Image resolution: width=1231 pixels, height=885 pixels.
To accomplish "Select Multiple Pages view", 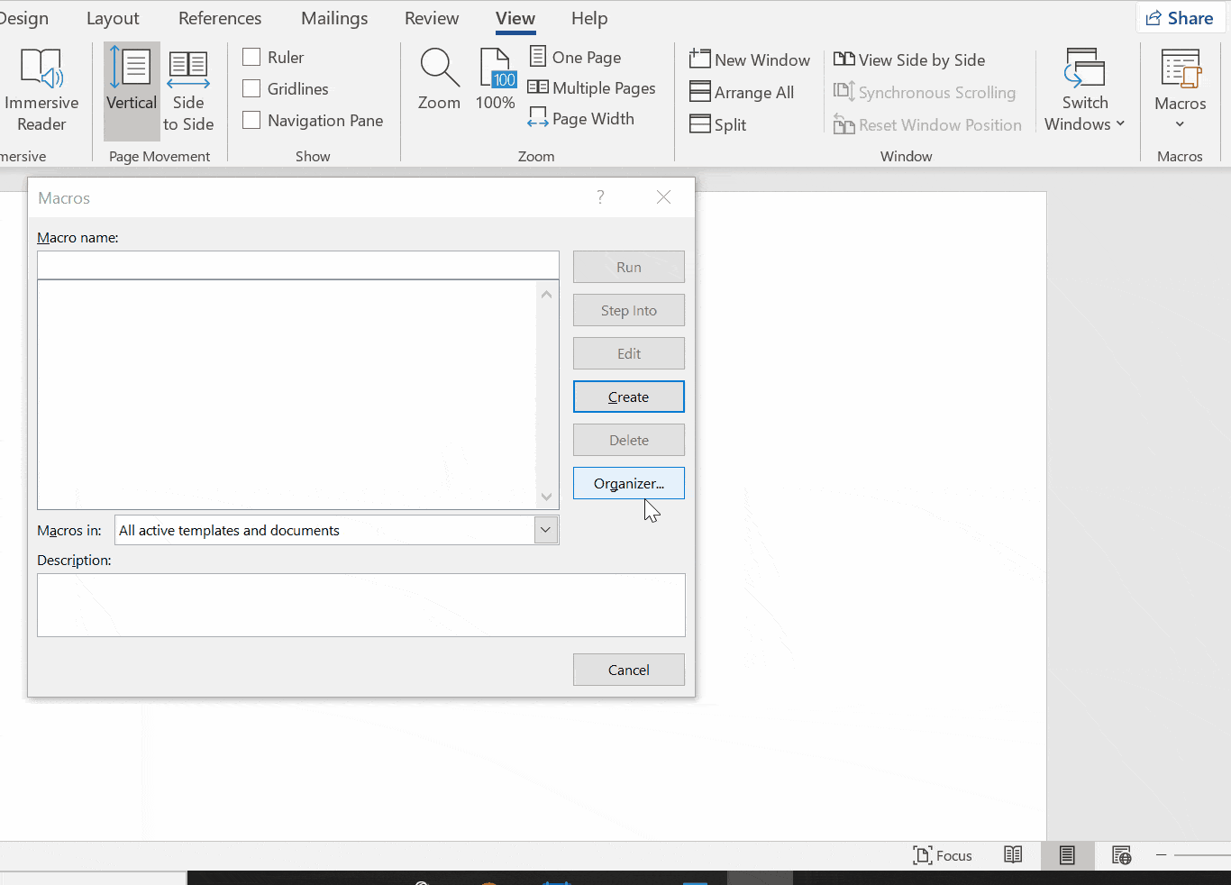I will click(592, 87).
